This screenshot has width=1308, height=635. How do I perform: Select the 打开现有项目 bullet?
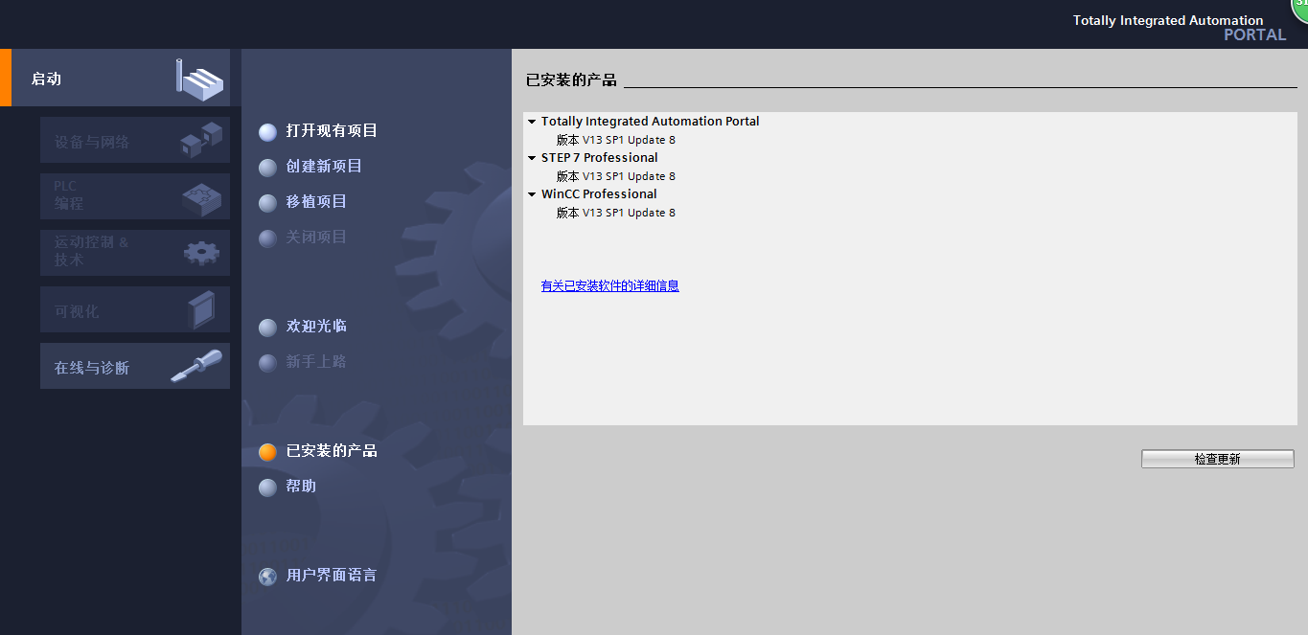(268, 132)
